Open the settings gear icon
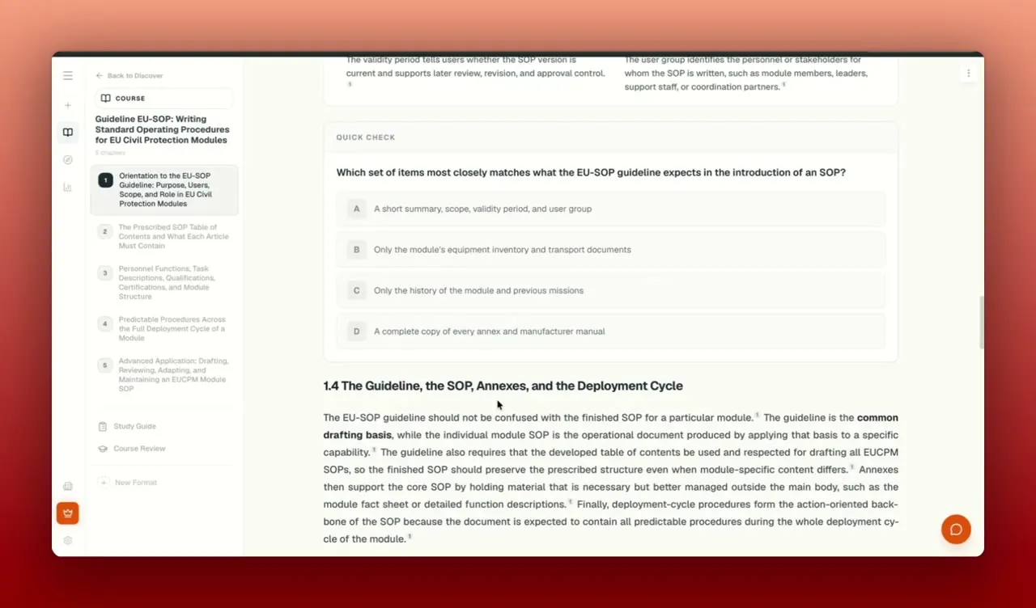 point(68,540)
